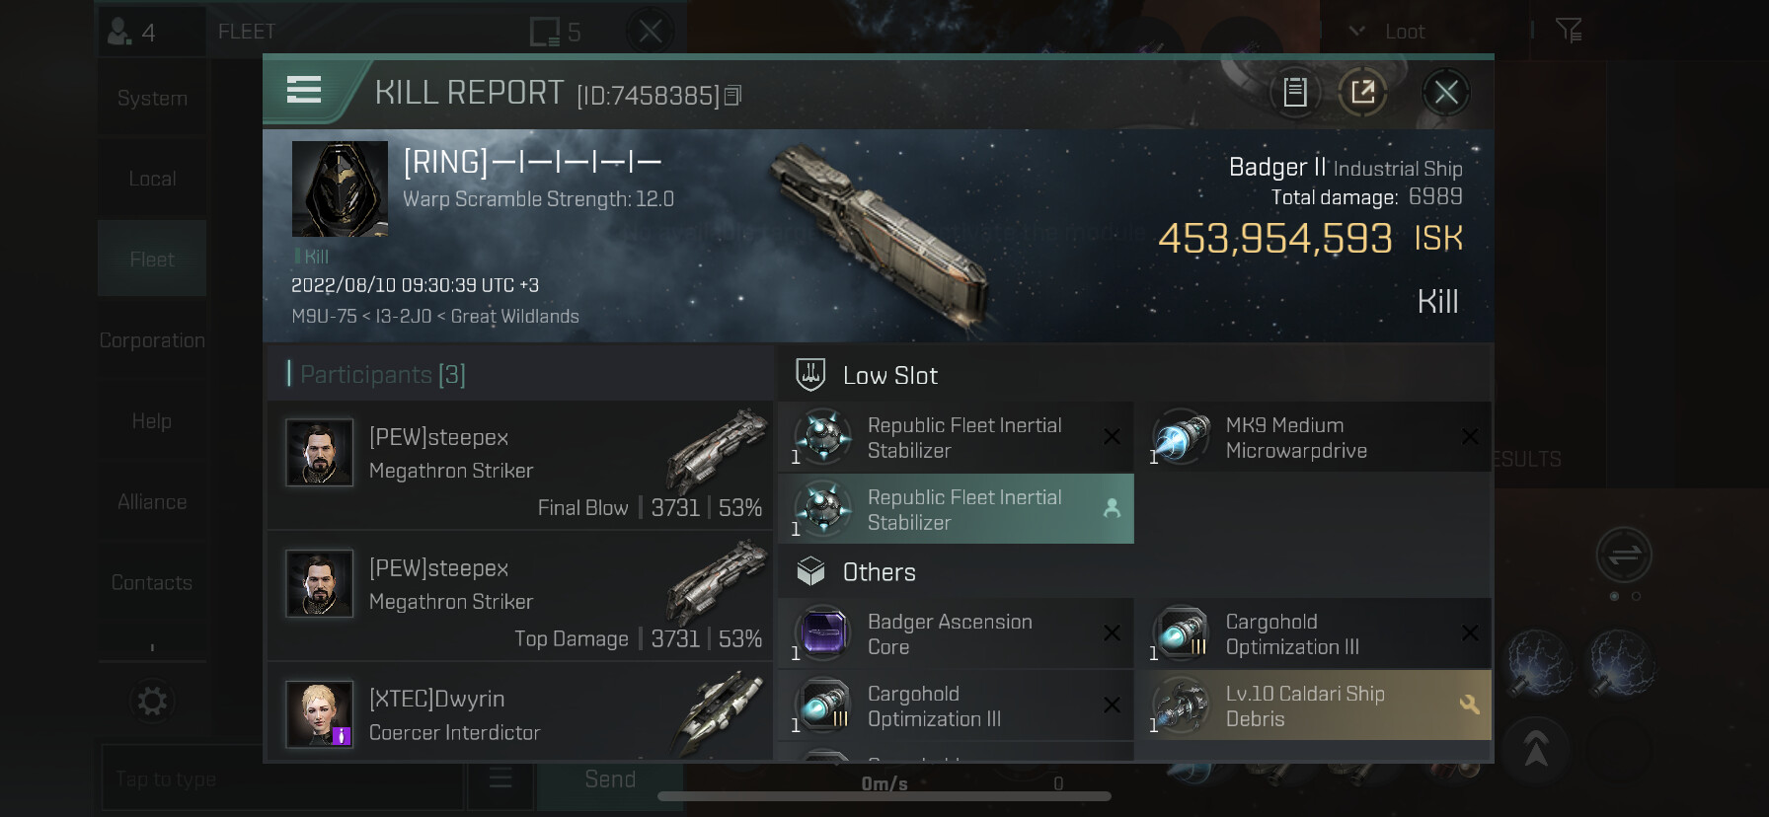Switch to Corporation chat channel

tap(152, 340)
